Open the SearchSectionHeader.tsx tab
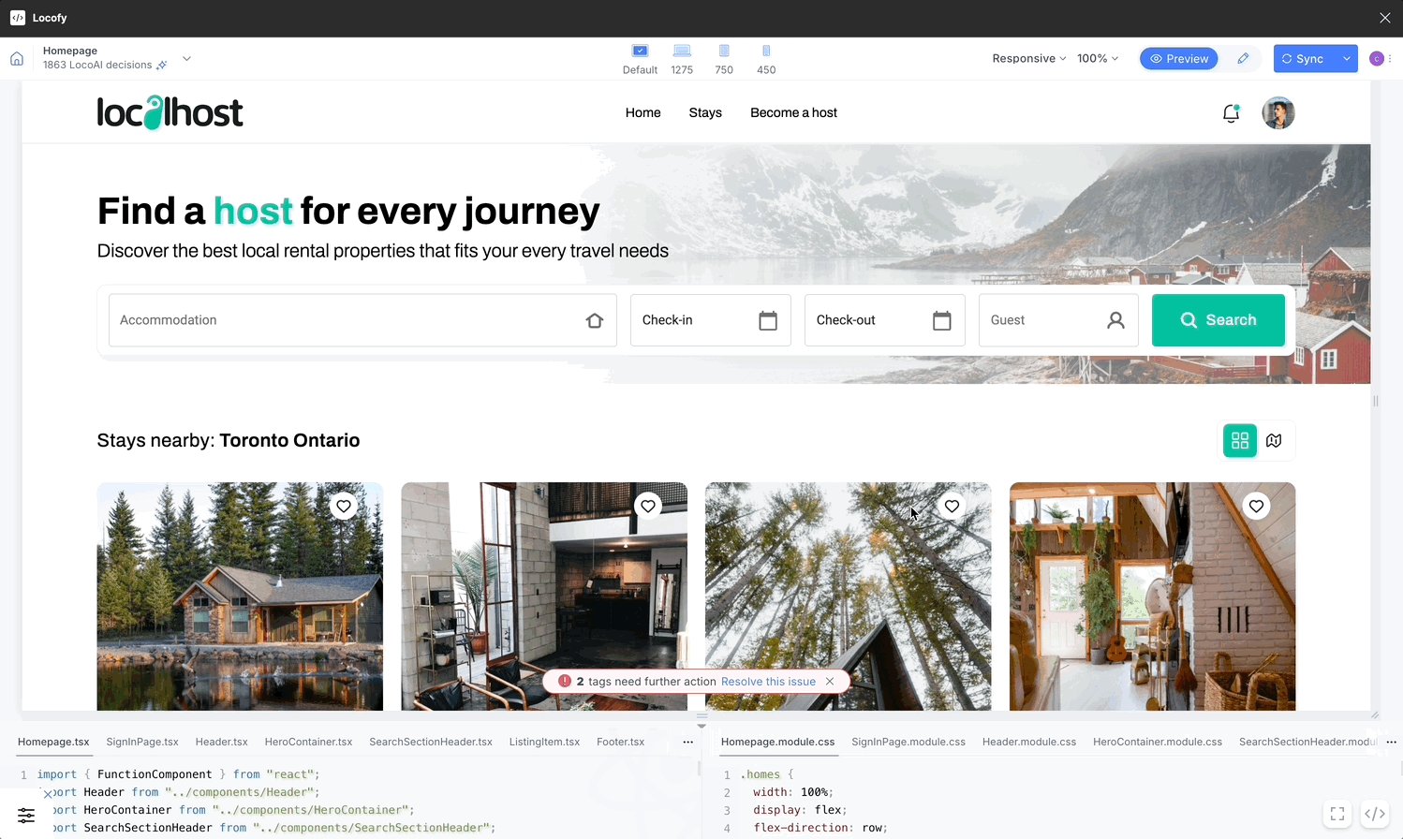 click(431, 742)
